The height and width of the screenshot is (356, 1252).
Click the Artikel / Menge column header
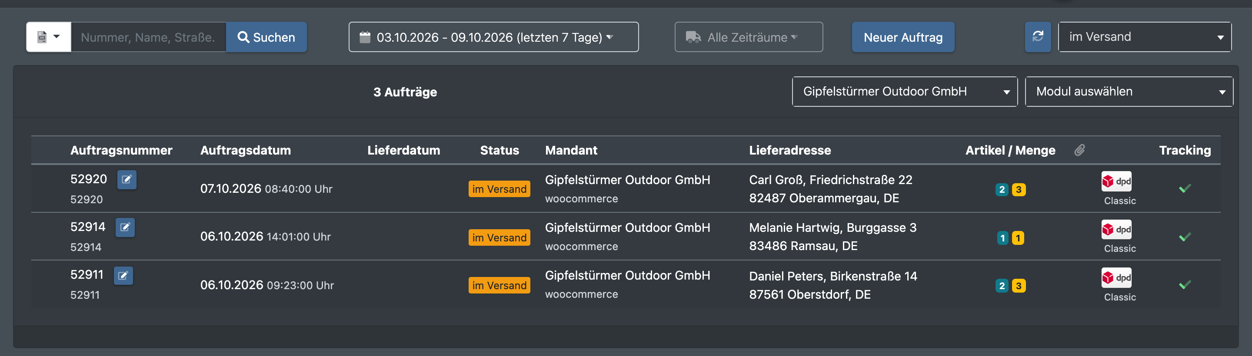click(x=1010, y=150)
